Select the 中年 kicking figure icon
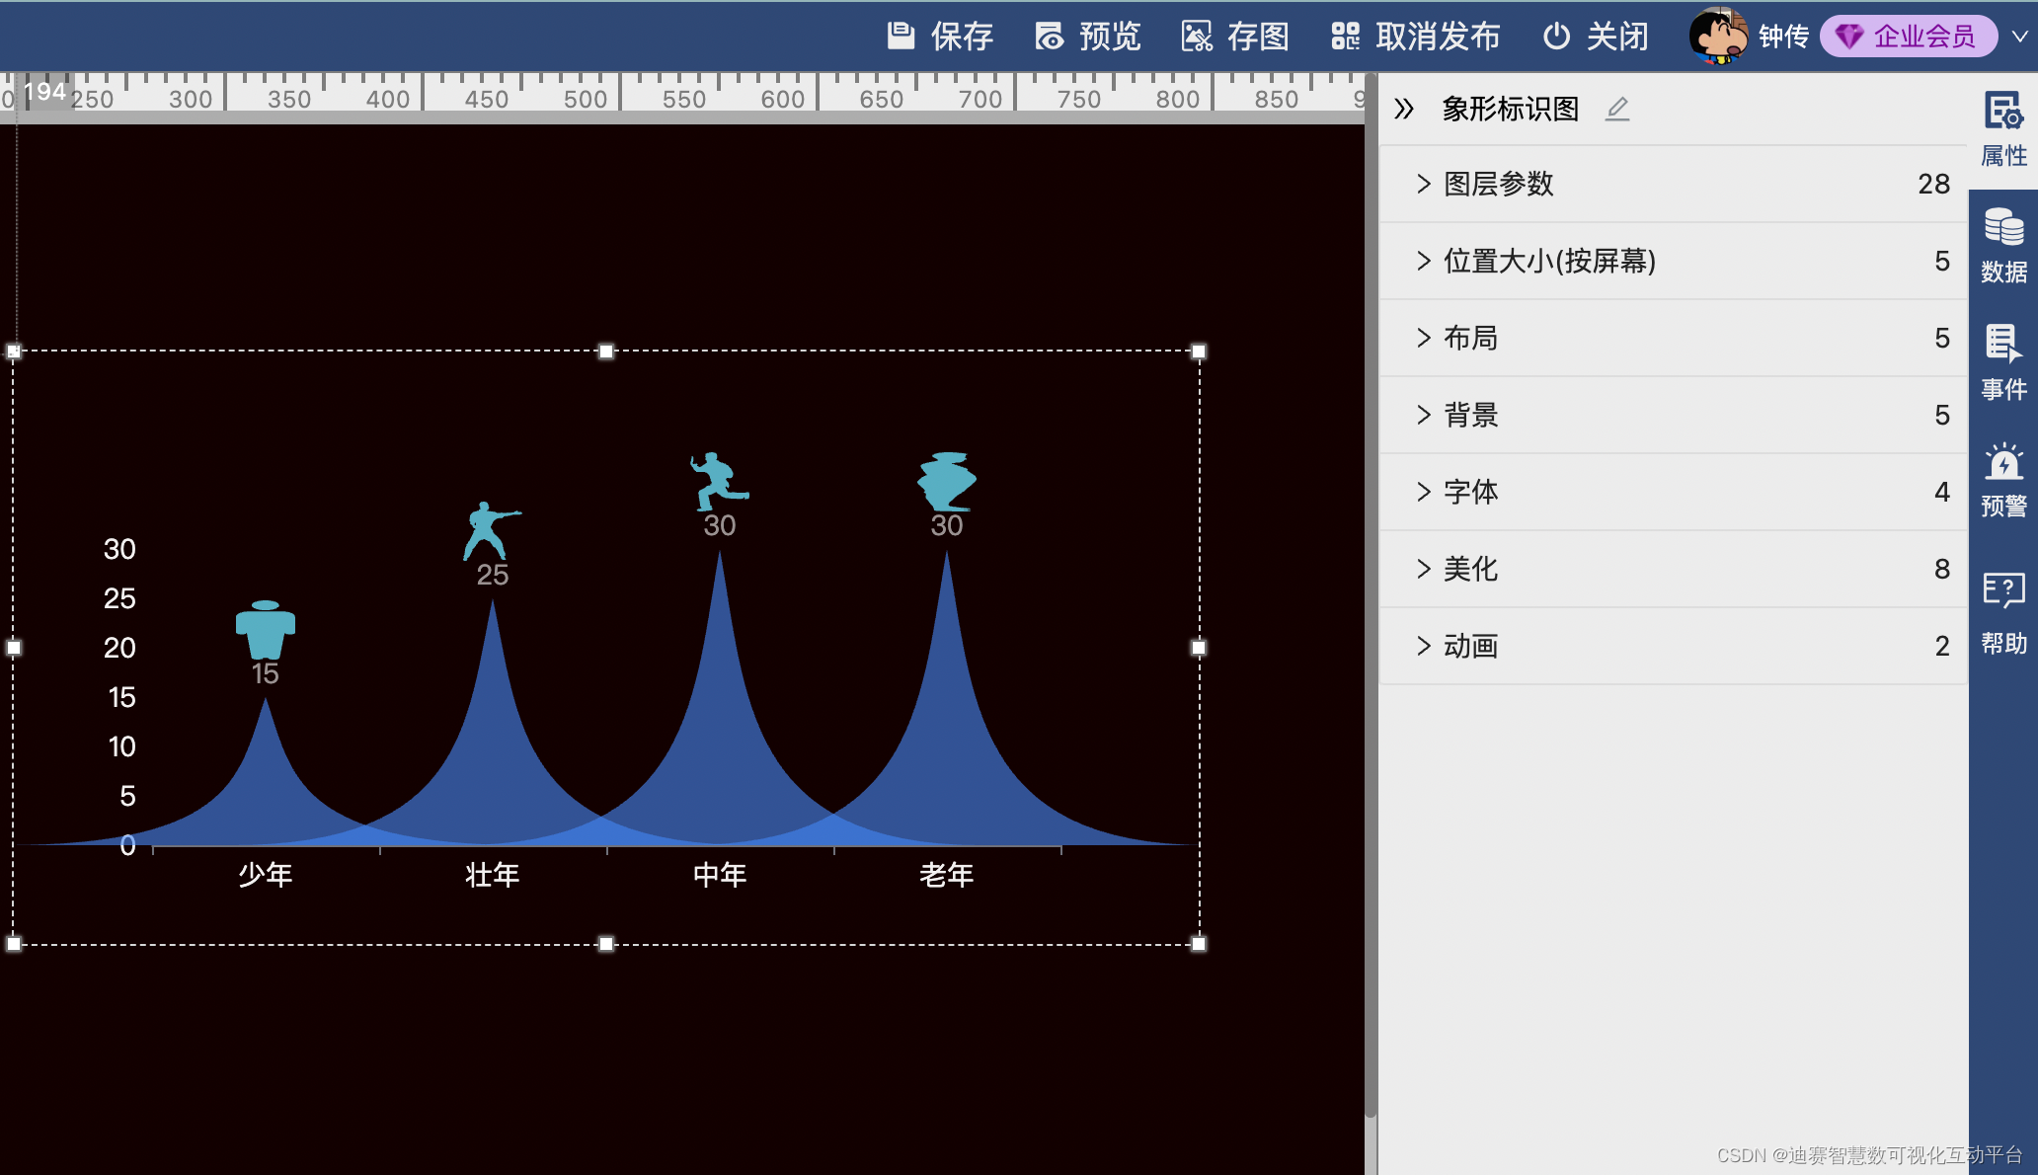Viewport: 2038px width, 1175px height. [x=719, y=481]
